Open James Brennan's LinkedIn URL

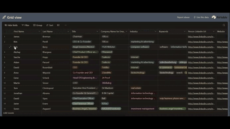tap(201, 37)
